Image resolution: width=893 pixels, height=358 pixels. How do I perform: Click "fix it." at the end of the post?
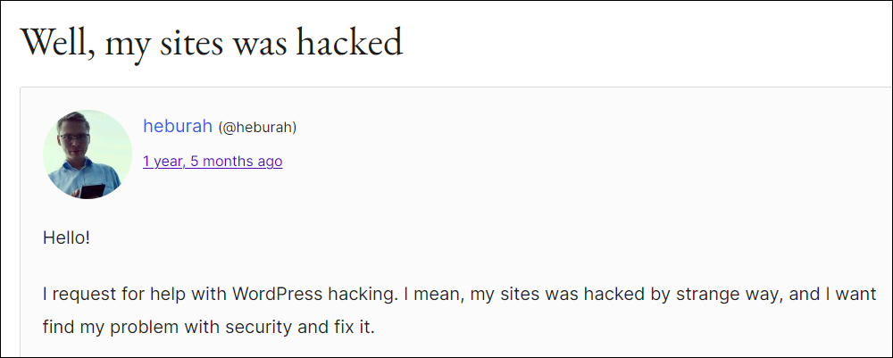(x=359, y=328)
